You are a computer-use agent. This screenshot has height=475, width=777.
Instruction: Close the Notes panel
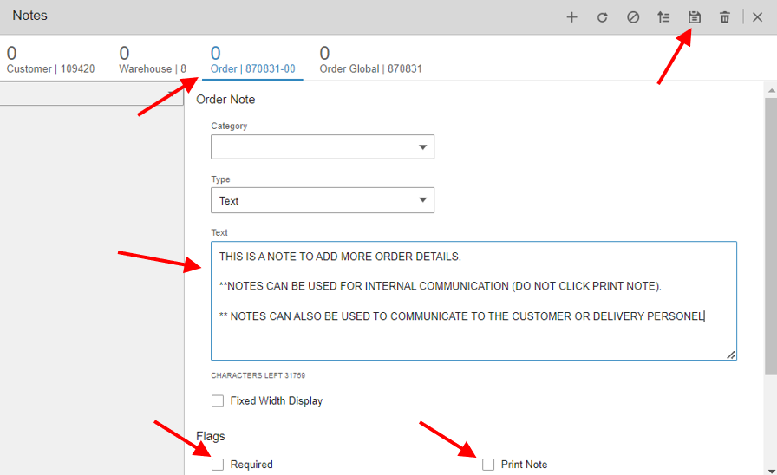point(757,17)
